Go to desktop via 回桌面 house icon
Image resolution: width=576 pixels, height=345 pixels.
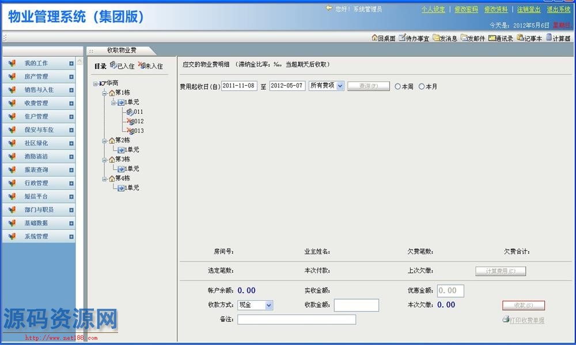(375, 37)
